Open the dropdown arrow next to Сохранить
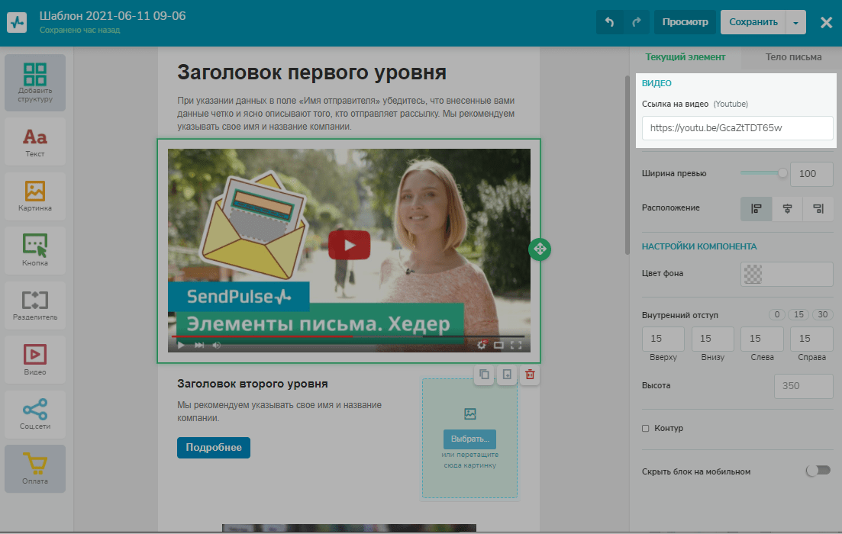This screenshot has height=534, width=842. (795, 23)
